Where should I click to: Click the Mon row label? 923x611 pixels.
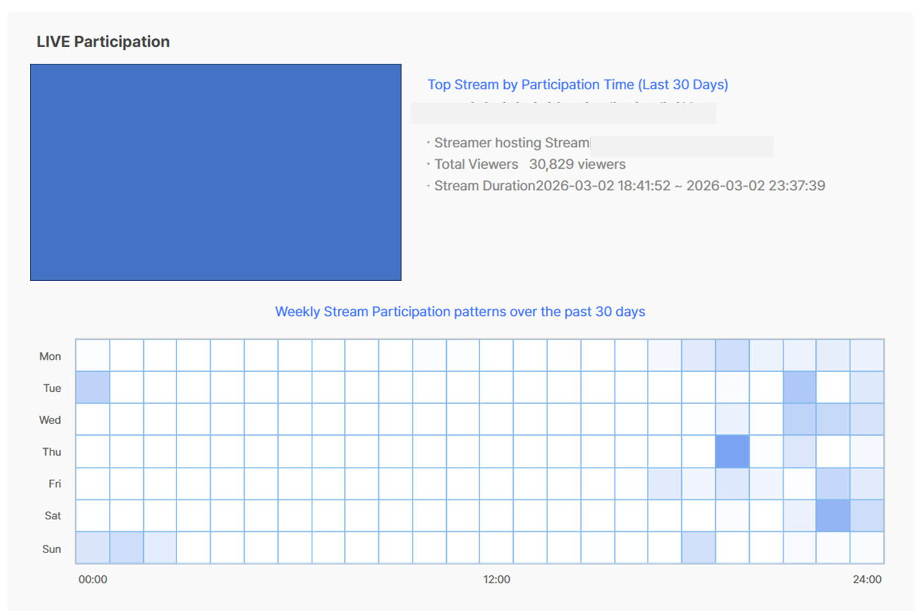pos(50,357)
